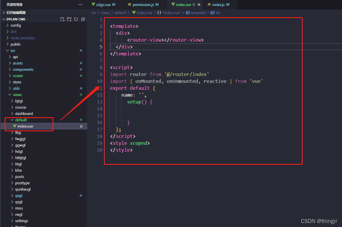Place cursor on the router-view code line

(165, 40)
